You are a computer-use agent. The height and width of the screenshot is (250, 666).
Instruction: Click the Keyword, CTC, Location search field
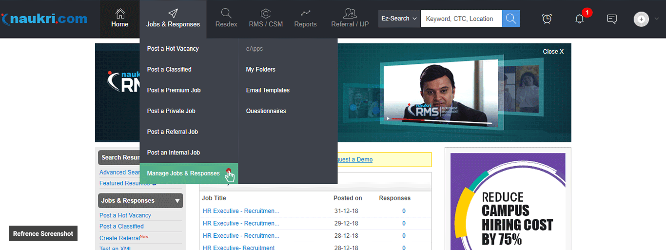tap(461, 19)
